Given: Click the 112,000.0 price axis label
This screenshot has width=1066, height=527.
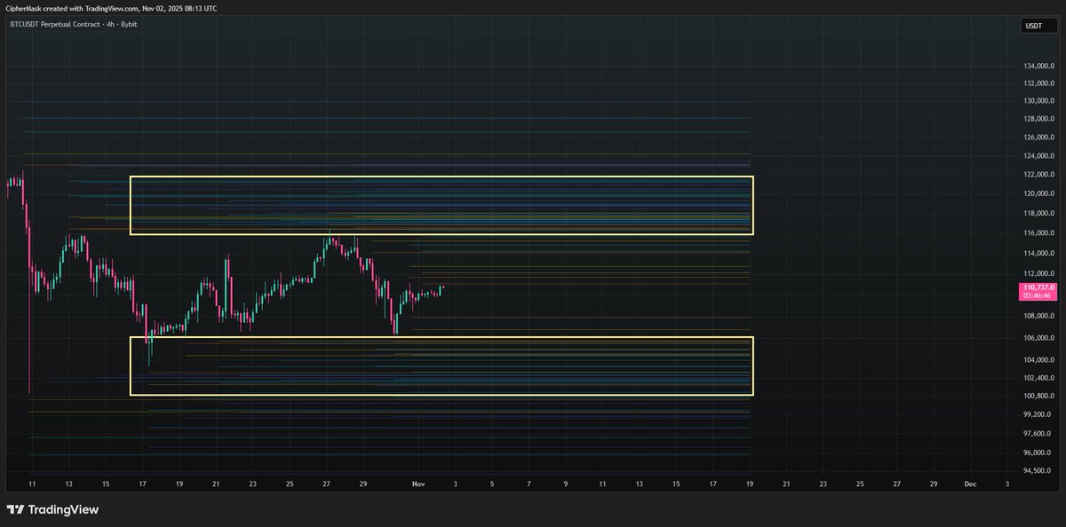Looking at the screenshot, I should pyautogui.click(x=1039, y=273).
